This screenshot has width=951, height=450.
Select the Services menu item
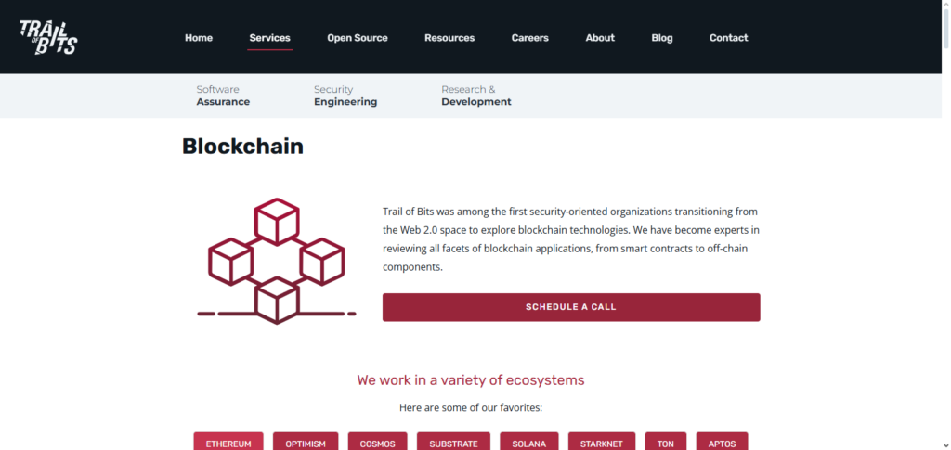point(269,38)
